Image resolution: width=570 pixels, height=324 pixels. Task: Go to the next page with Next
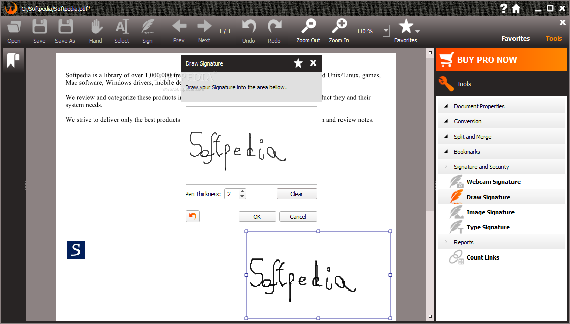click(204, 31)
